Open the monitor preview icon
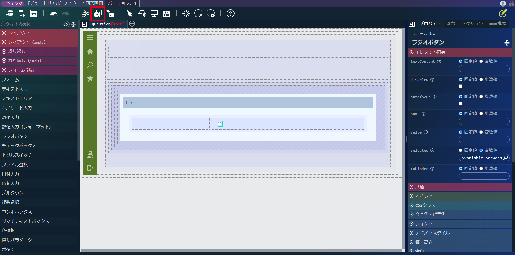Screen dimensions: 515x255 pos(154,13)
